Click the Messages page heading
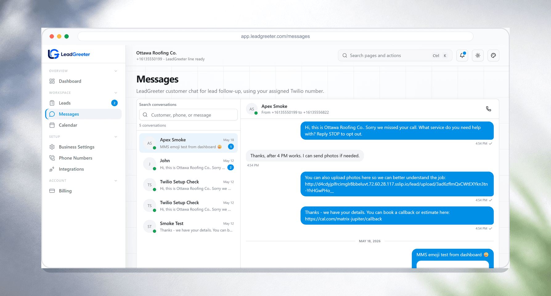 157,79
